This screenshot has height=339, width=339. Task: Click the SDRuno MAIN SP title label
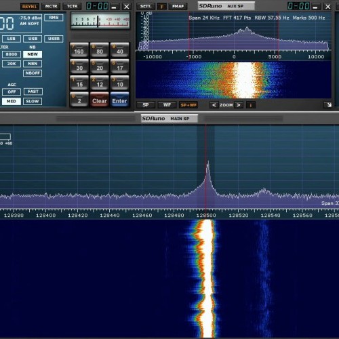[x=169, y=119]
